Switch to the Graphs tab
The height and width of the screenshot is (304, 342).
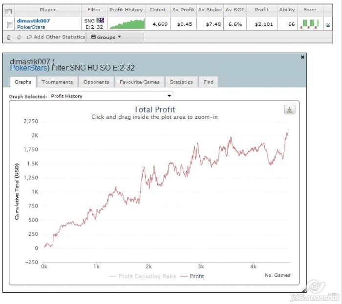coord(23,82)
